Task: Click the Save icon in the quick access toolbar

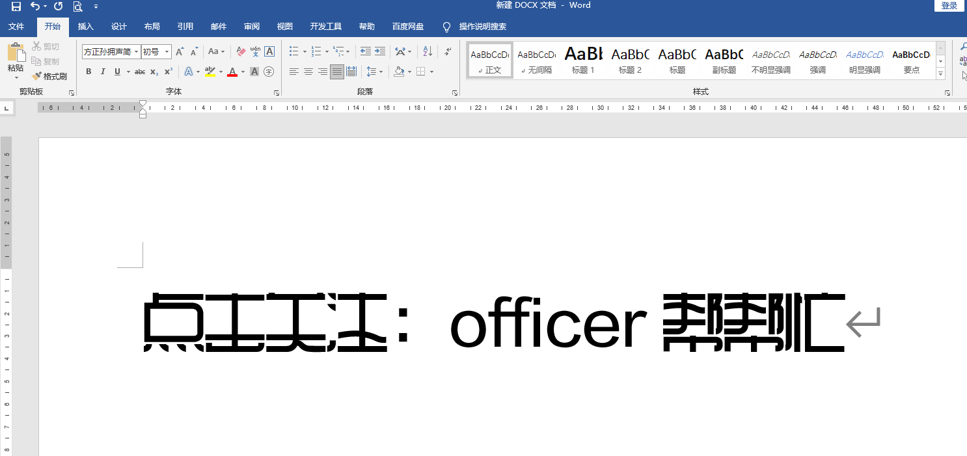Action: pos(16,7)
